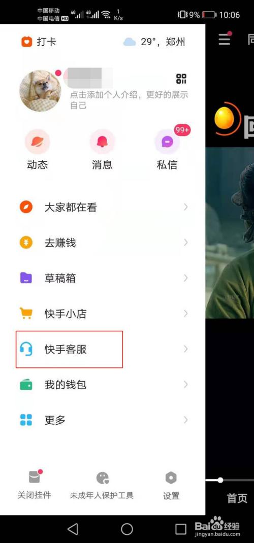Tap the 我的钱包 wallet icon
The height and width of the screenshot is (543, 254).
26,385
